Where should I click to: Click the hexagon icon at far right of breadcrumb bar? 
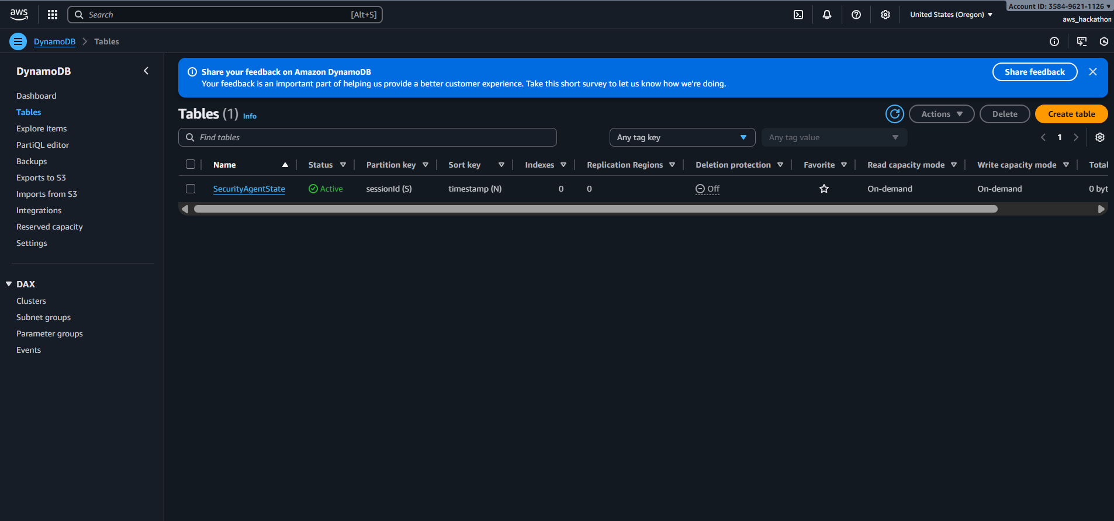[x=1104, y=41]
